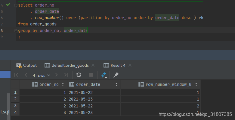235x120 pixels.
Task: Close the default.order_goods tab
Action: pyautogui.click(x=93, y=65)
